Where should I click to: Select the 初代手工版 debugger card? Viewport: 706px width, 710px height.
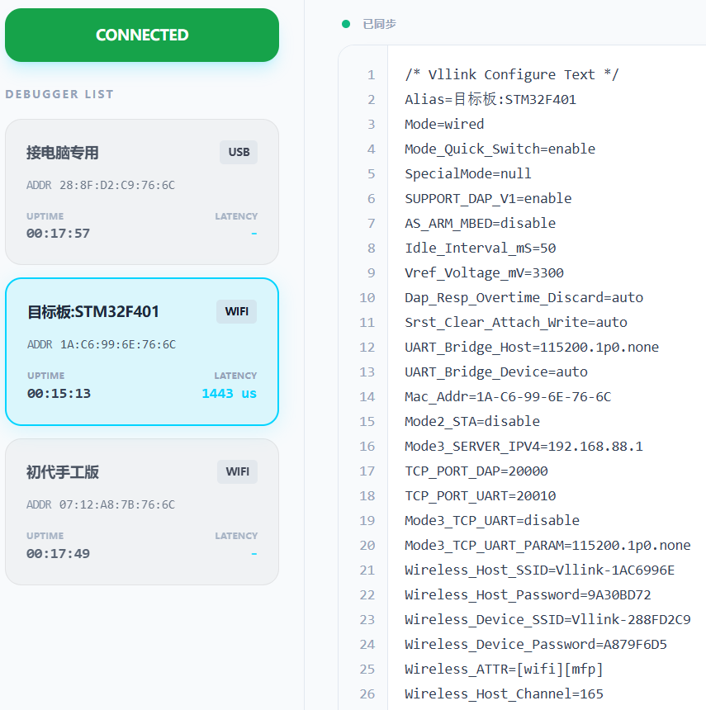coord(142,511)
